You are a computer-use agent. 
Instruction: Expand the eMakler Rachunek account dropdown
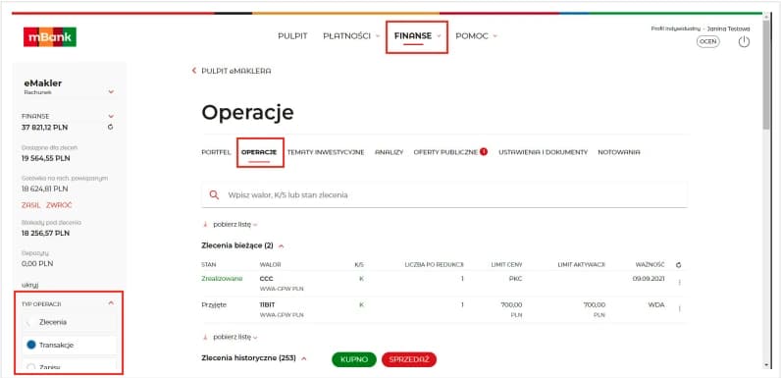point(111,91)
